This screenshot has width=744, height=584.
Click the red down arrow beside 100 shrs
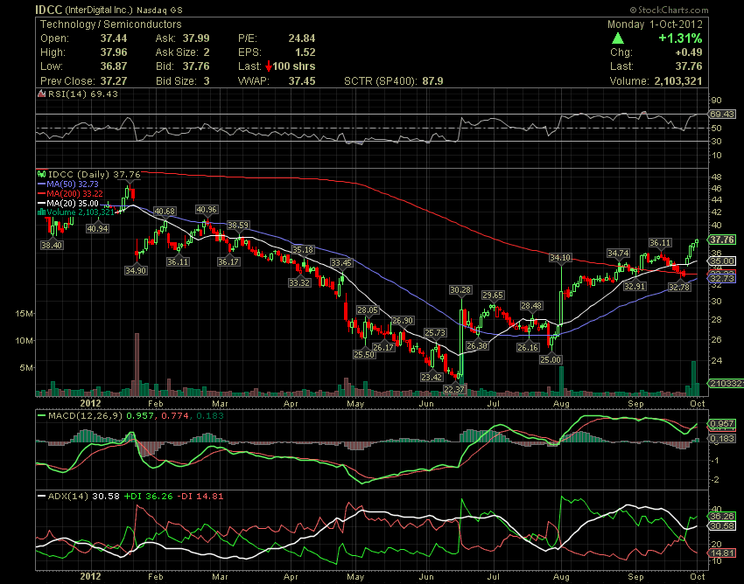[268, 66]
